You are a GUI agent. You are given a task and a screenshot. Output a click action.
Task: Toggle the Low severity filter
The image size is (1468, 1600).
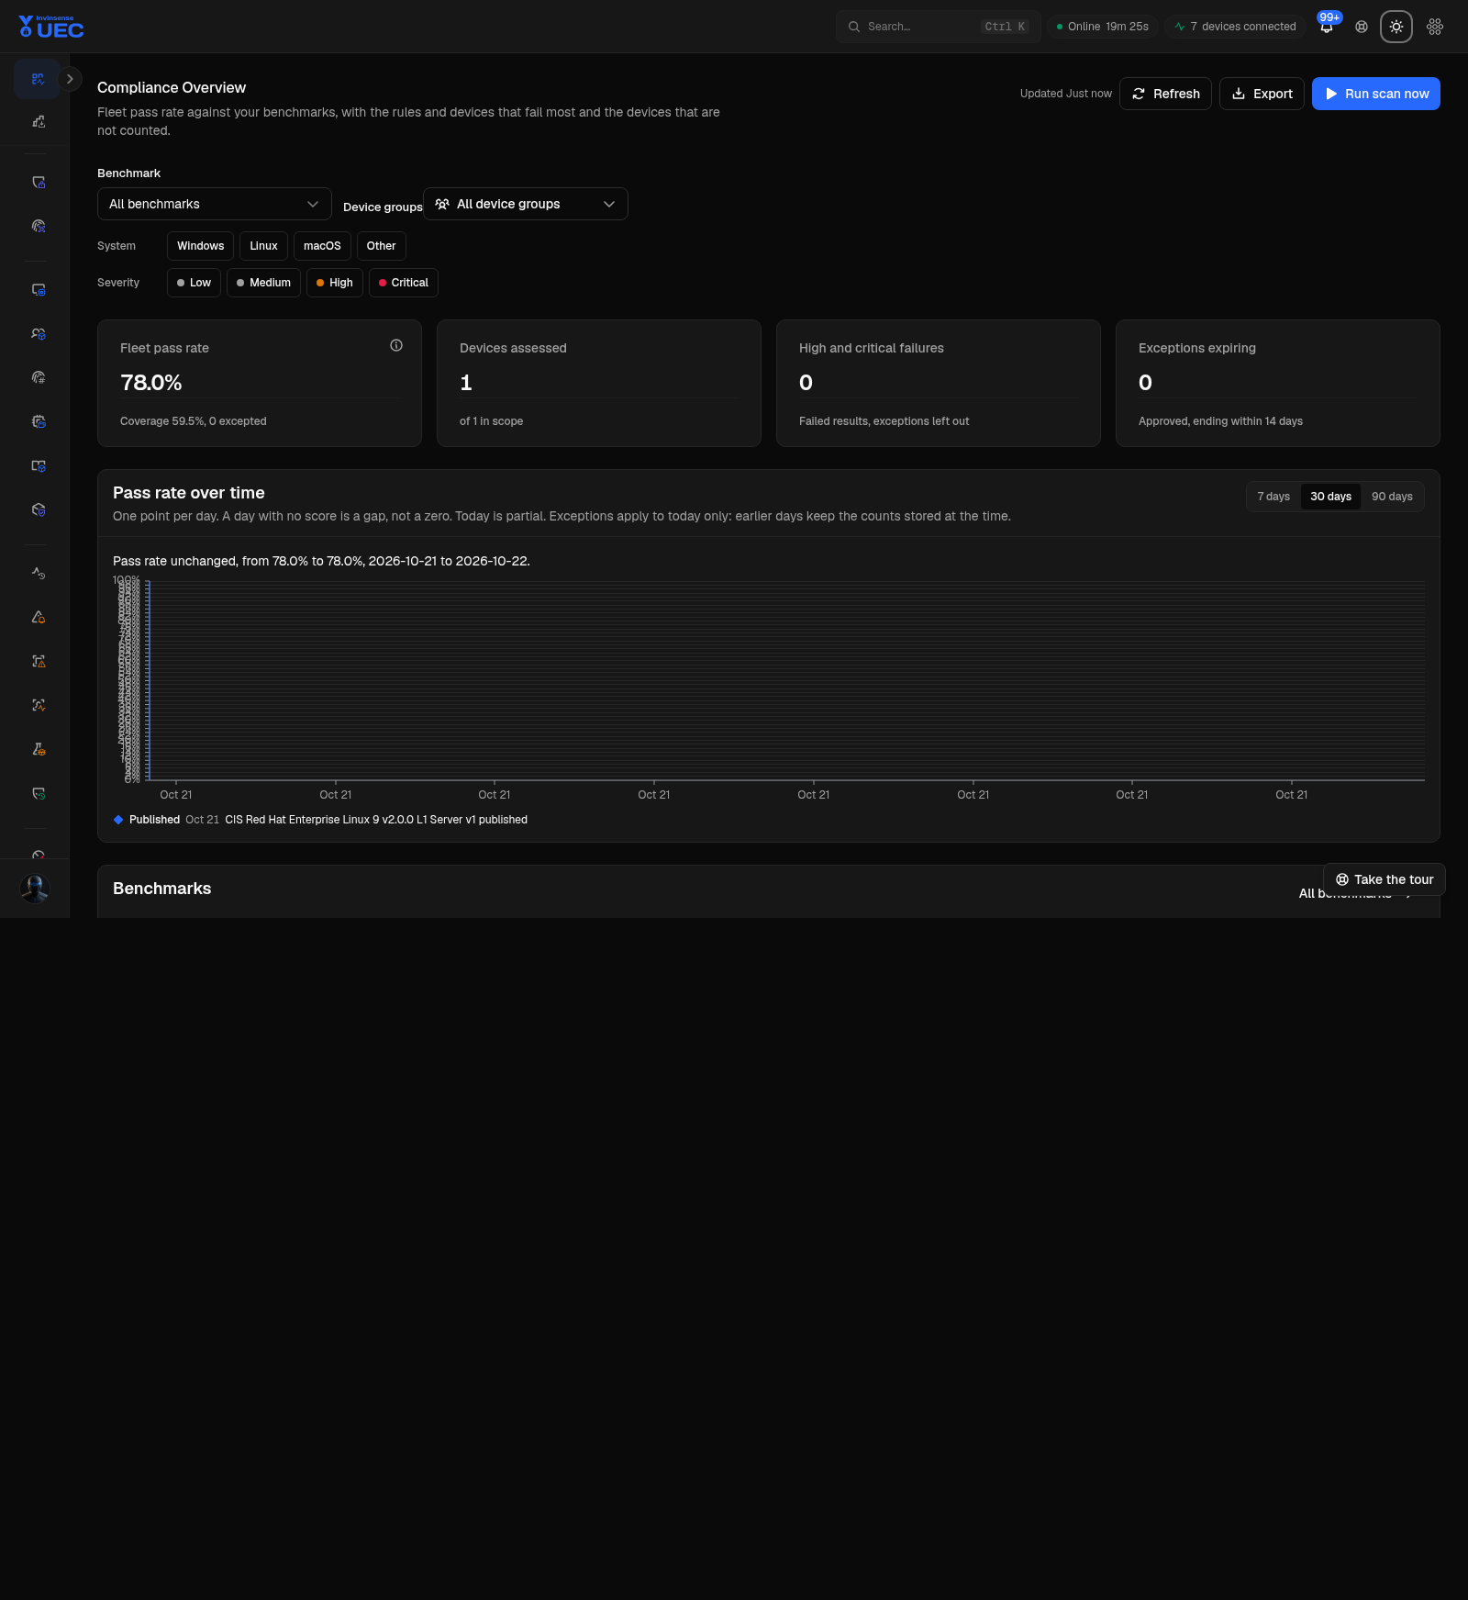tap(194, 283)
